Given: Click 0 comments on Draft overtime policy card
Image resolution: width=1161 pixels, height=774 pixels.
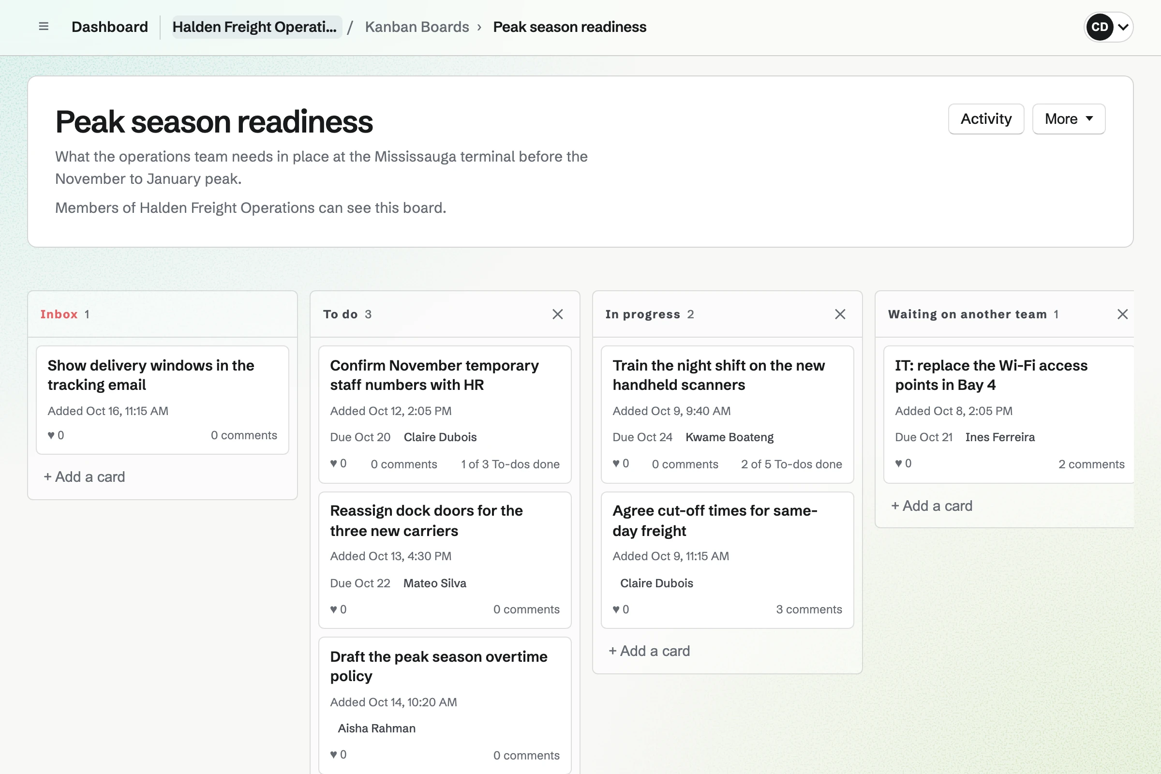Looking at the screenshot, I should (x=526, y=756).
